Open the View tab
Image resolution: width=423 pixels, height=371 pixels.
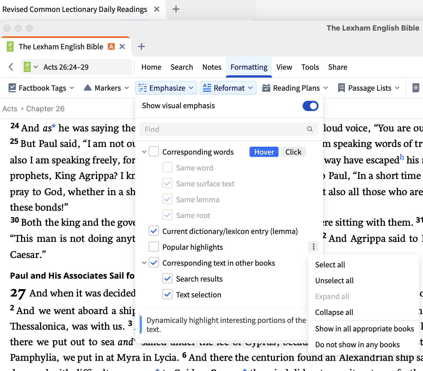point(284,67)
